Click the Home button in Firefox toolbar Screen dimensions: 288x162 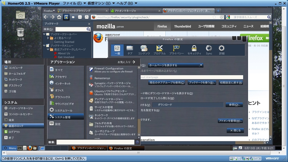[x=59, y=17]
